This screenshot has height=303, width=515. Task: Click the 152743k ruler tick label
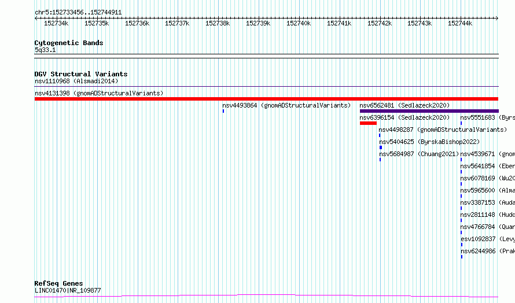[420, 23]
